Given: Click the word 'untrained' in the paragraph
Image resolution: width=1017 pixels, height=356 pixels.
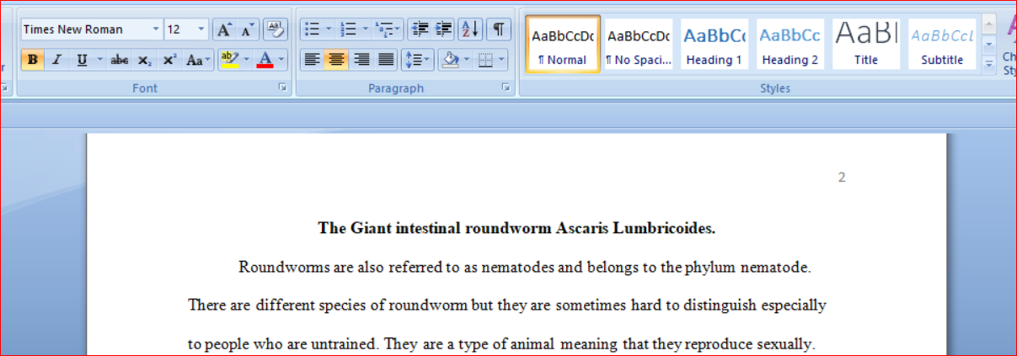Looking at the screenshot, I should tap(344, 343).
